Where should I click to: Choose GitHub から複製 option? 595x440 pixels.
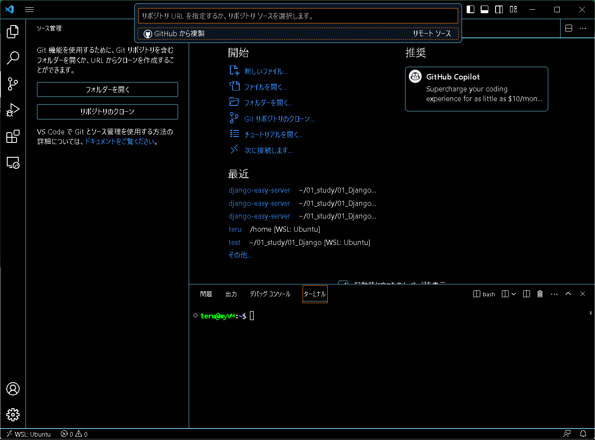298,33
